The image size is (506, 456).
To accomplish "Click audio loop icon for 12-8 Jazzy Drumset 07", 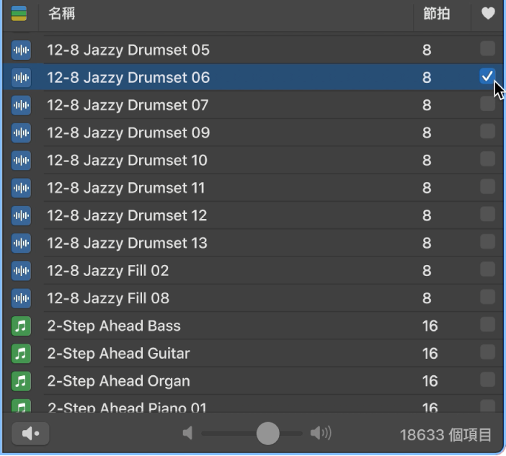I will (x=22, y=105).
